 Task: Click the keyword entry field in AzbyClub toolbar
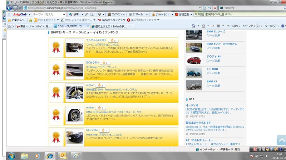tap(48, 14)
